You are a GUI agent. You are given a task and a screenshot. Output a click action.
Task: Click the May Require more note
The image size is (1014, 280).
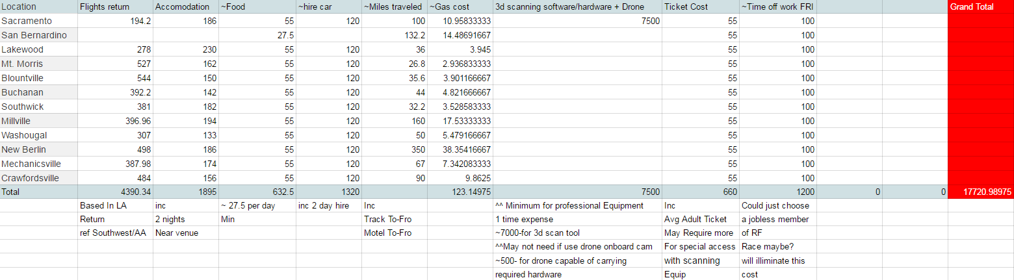(x=701, y=233)
